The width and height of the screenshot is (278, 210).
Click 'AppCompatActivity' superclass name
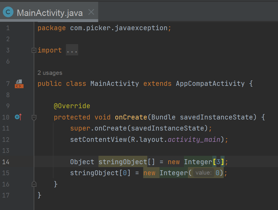(x=210, y=84)
